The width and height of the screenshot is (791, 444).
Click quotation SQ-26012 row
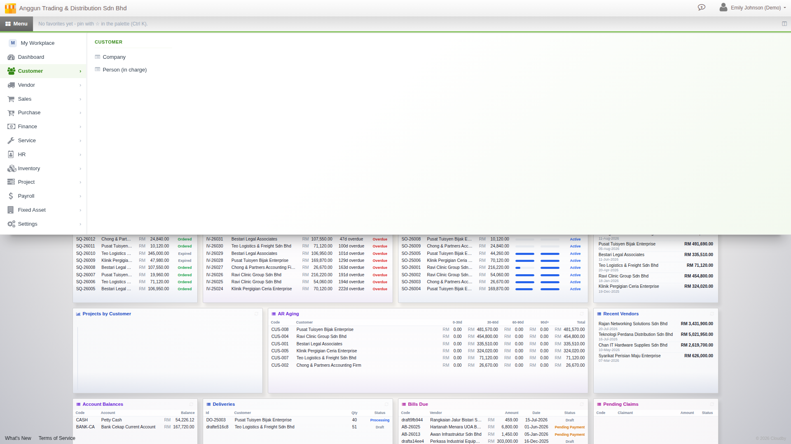[135, 239]
